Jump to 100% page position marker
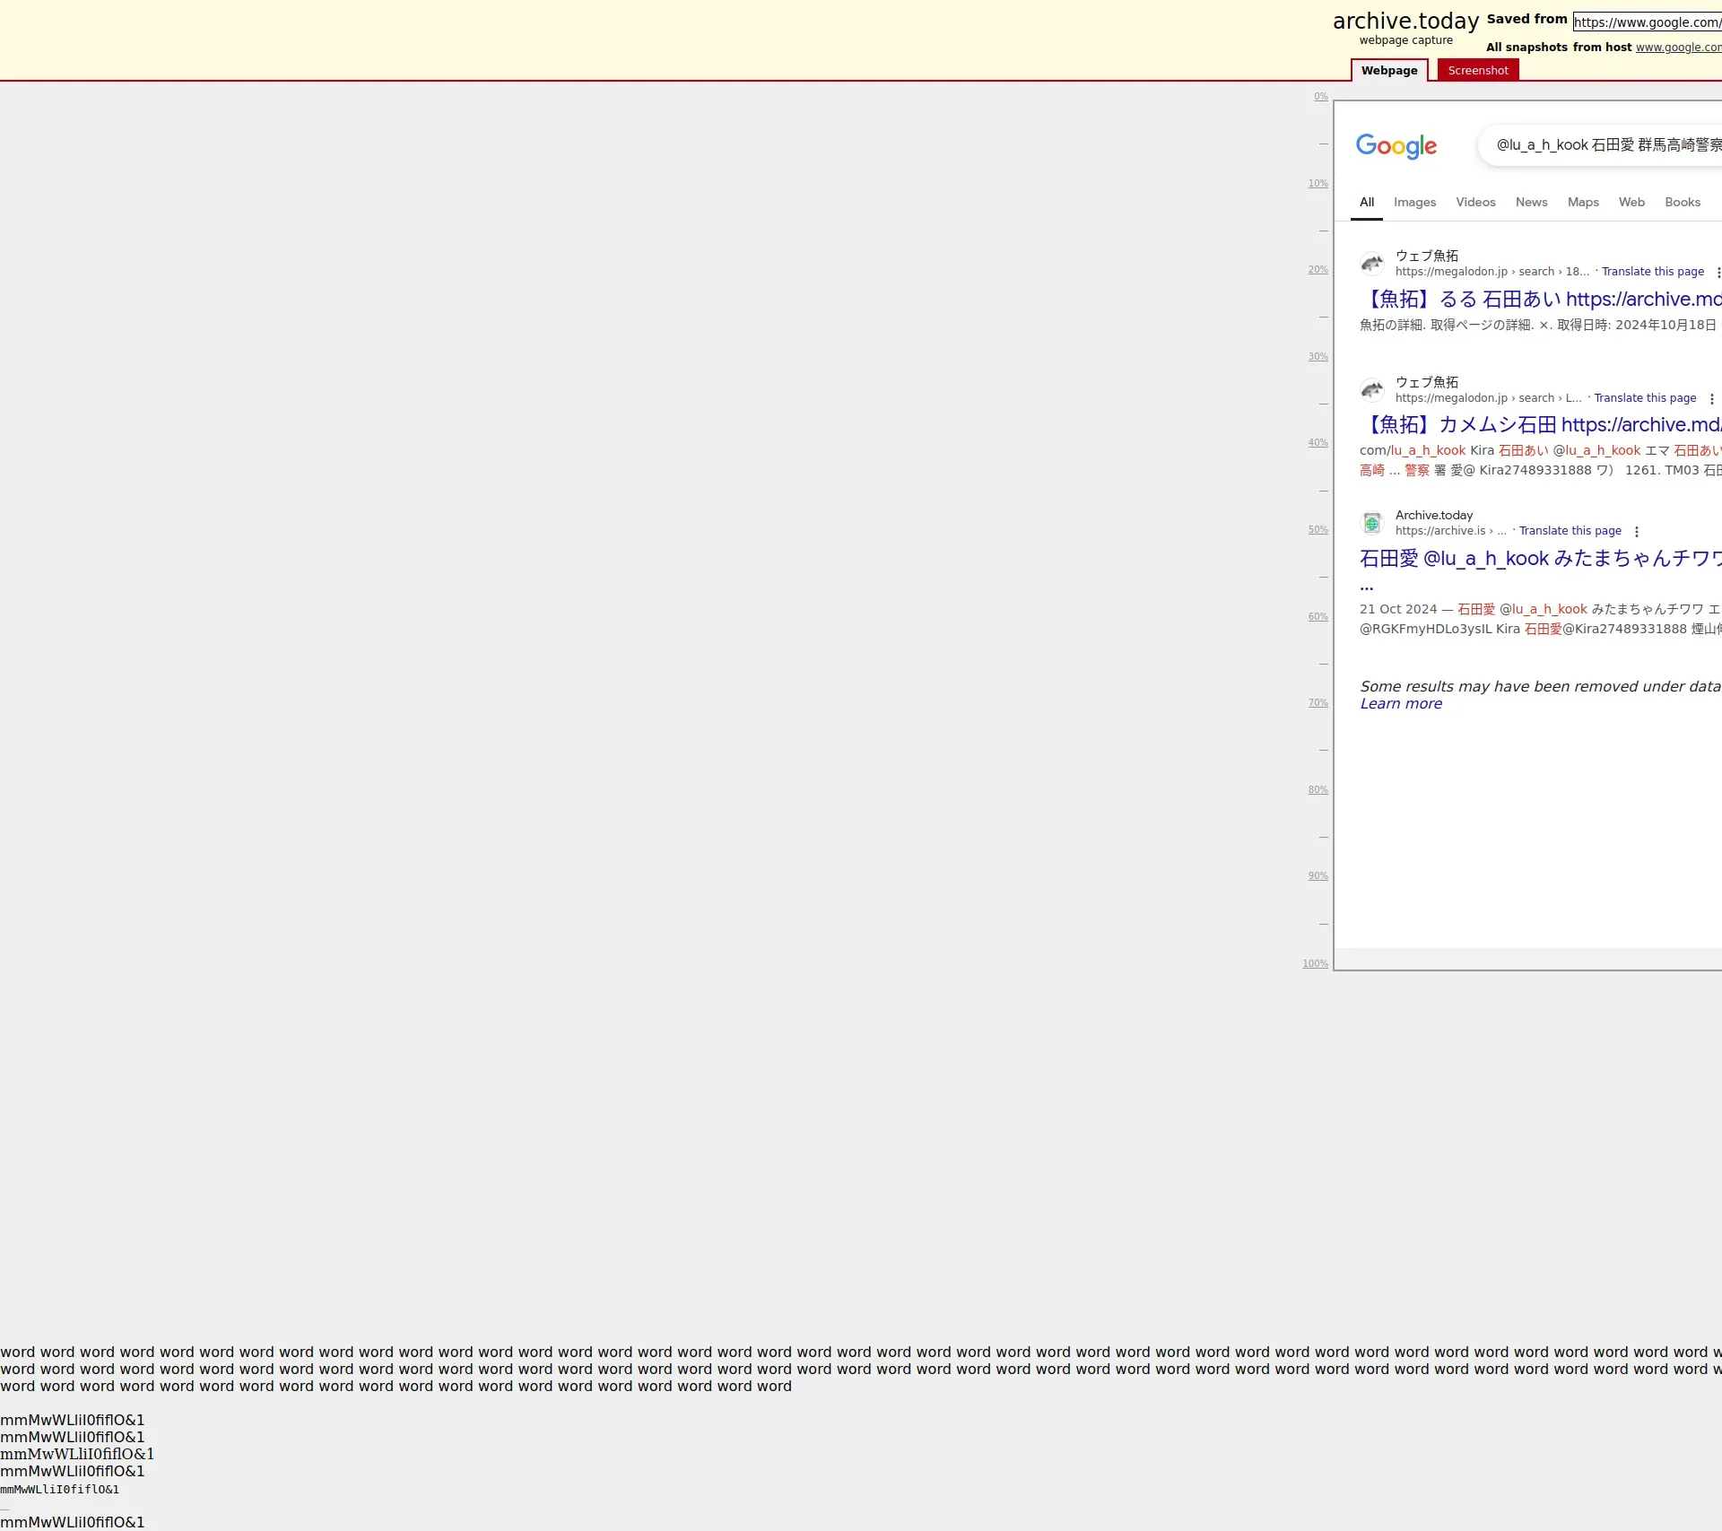 1315,964
